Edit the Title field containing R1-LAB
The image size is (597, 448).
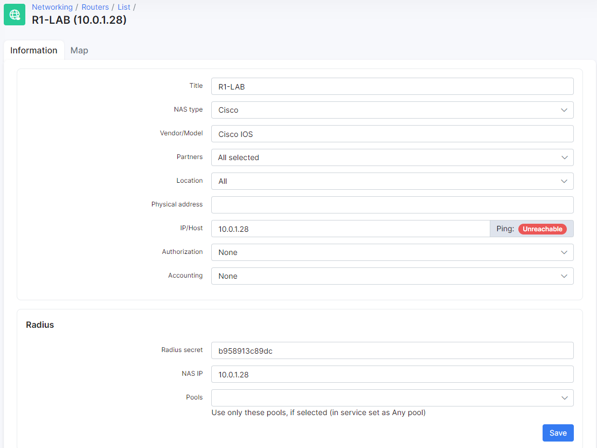pyautogui.click(x=392, y=86)
